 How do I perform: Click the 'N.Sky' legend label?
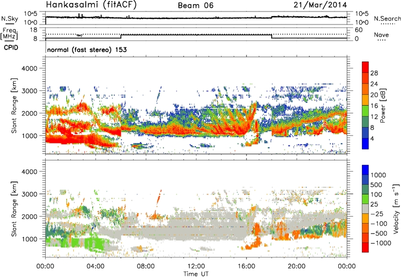tap(10, 18)
